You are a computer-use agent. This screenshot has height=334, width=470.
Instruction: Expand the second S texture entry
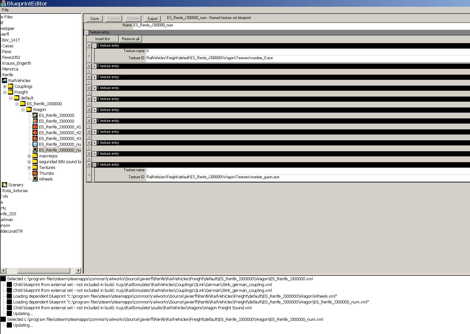(x=94, y=66)
